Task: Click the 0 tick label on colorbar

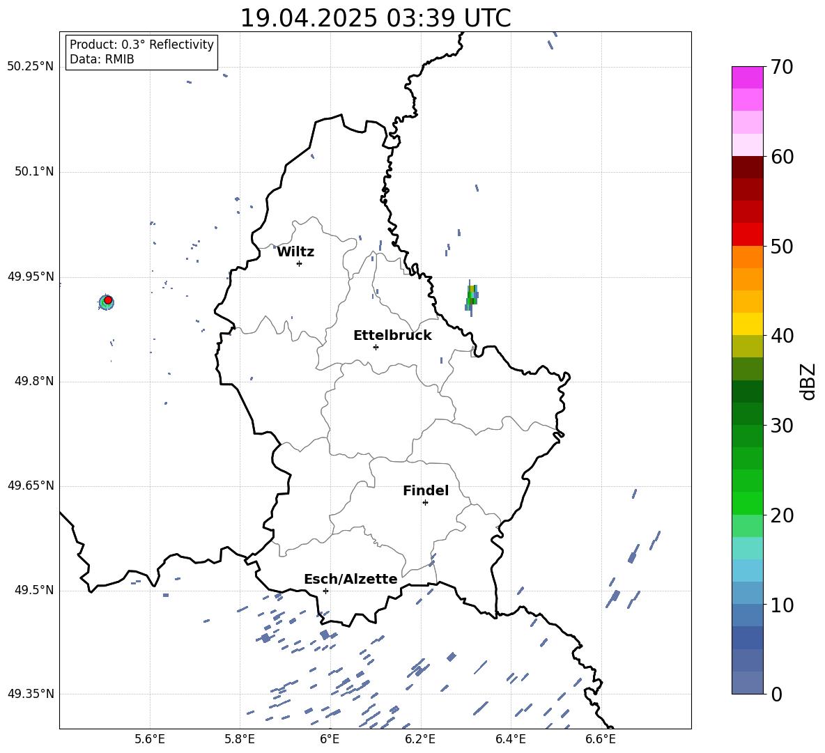Action: coord(776,694)
